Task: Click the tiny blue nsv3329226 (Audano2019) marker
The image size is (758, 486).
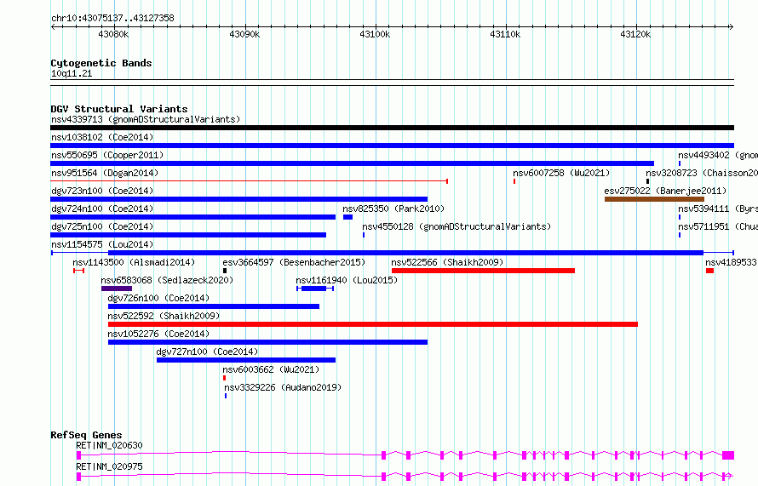Action: click(226, 396)
